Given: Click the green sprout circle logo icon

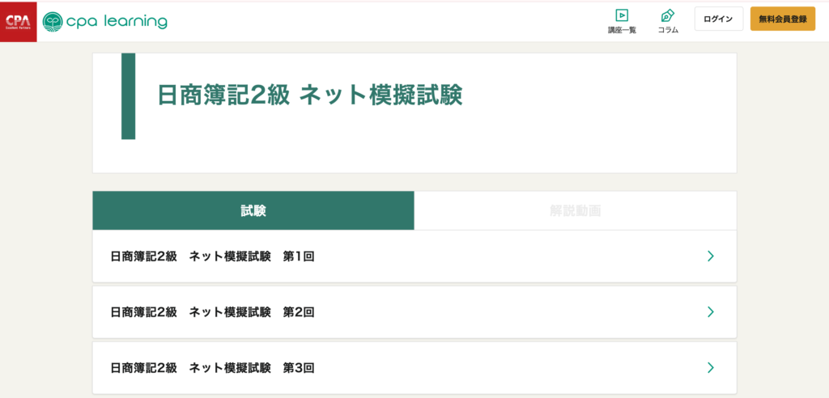Looking at the screenshot, I should [x=52, y=22].
